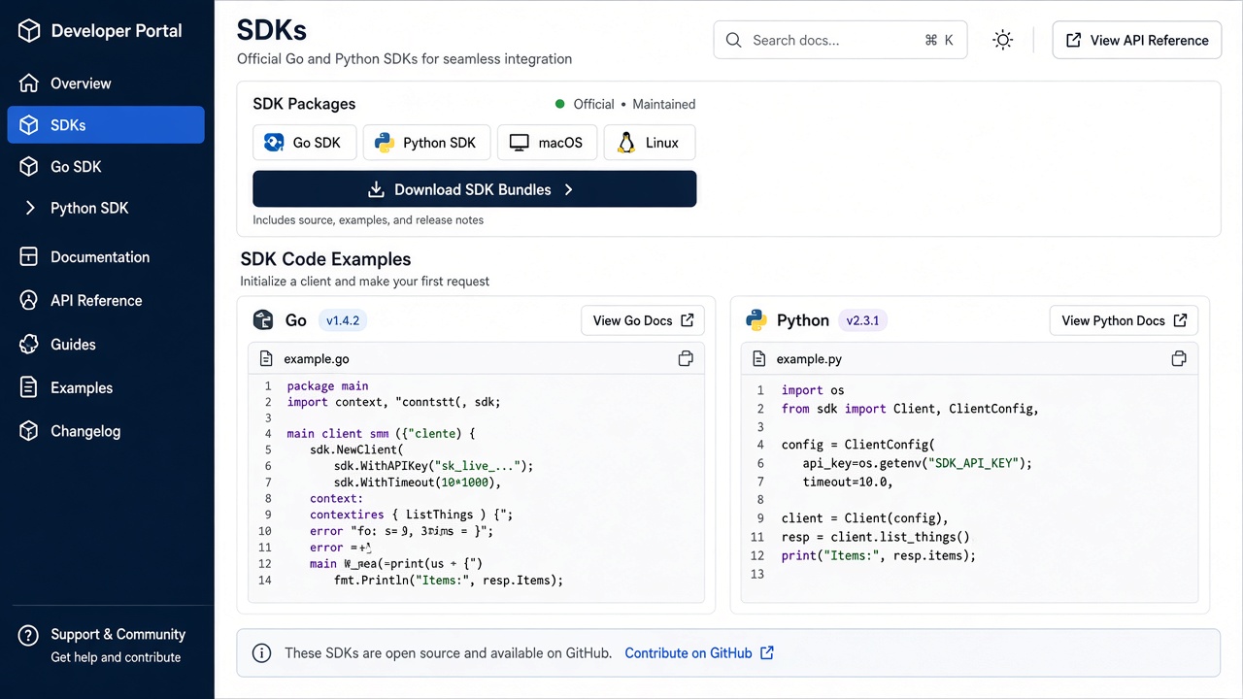The width and height of the screenshot is (1243, 699).
Task: Expand the Python SDK sidebar chevron
Action: coord(30,208)
